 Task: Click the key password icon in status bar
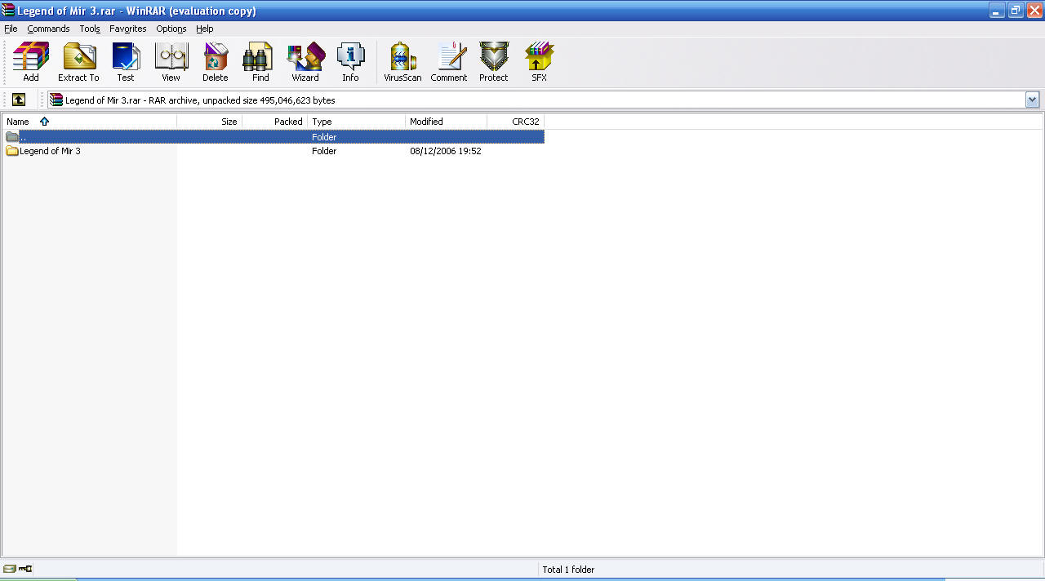(x=25, y=569)
